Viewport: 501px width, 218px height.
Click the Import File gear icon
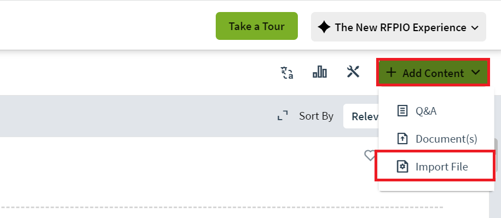point(402,167)
